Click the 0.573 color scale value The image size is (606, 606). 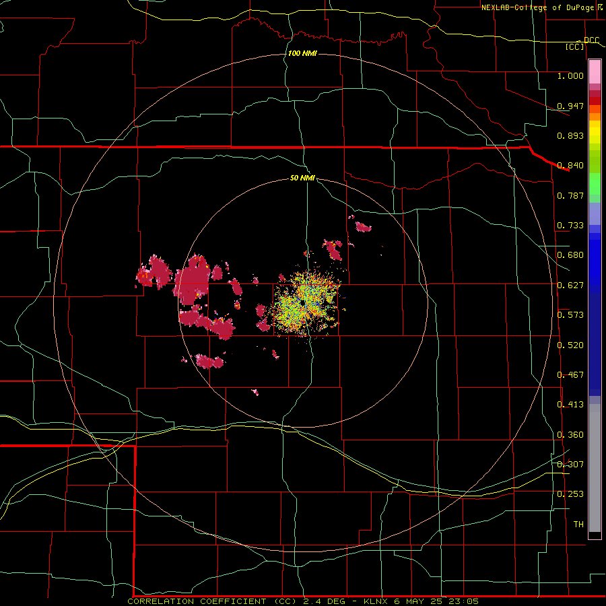(570, 315)
